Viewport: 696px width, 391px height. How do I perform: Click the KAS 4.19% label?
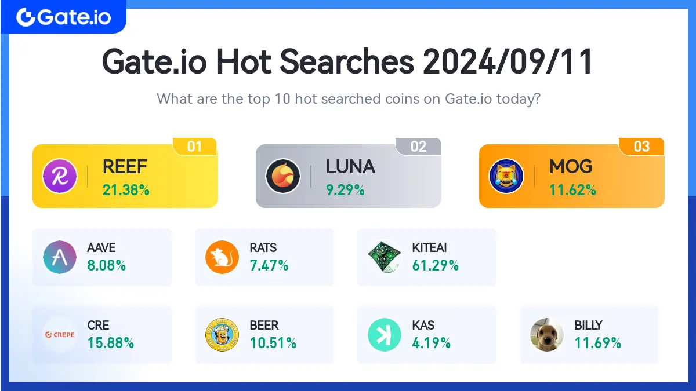(432, 343)
